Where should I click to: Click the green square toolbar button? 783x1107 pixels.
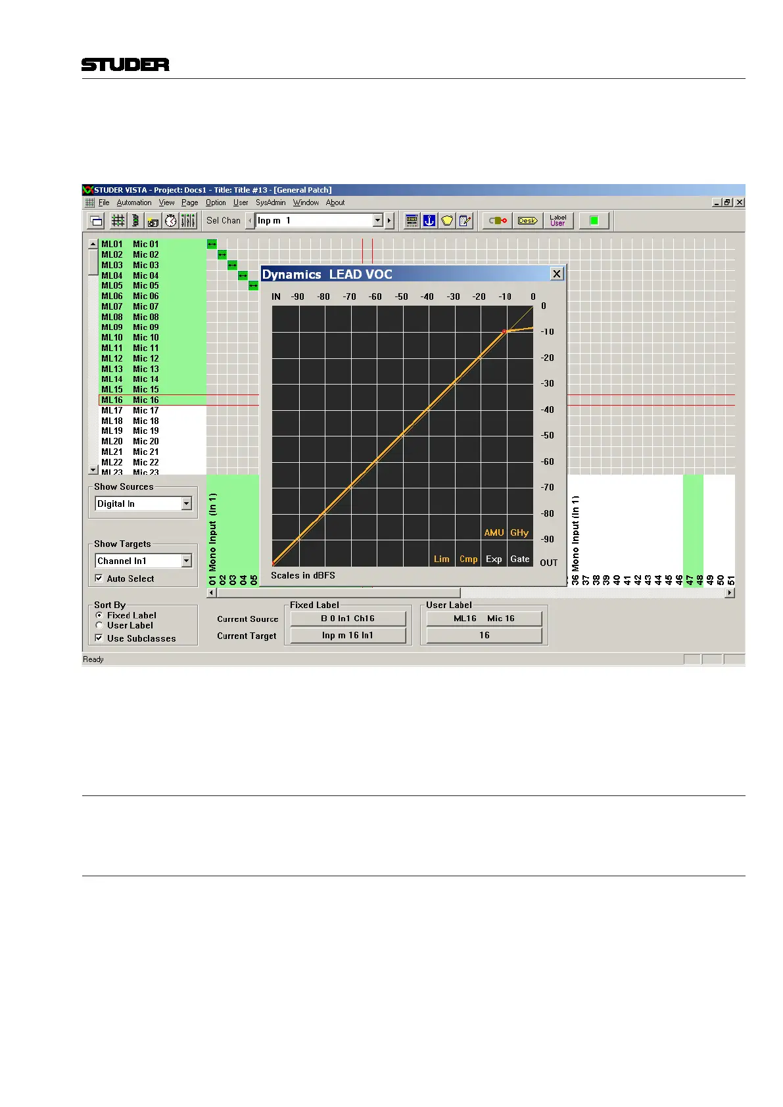click(594, 221)
